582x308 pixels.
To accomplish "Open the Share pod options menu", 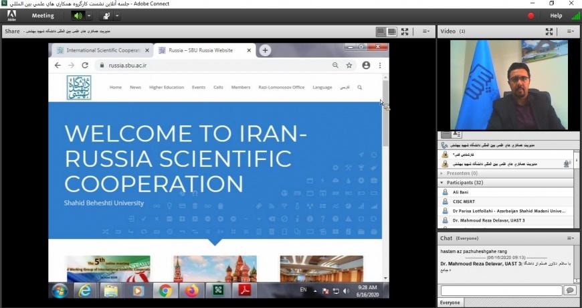I will (x=426, y=31).
